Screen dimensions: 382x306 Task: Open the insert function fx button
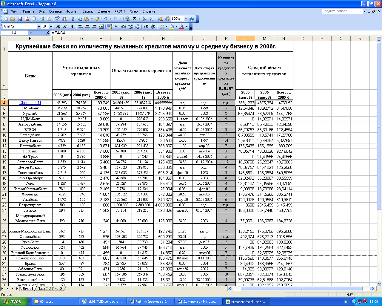[48, 33]
